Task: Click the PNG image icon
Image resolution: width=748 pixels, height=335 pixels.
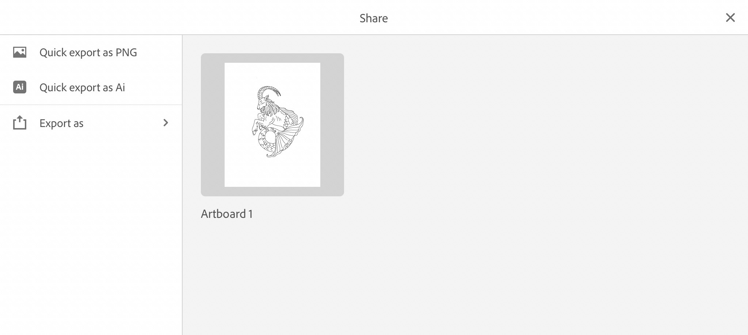Action: coord(20,52)
